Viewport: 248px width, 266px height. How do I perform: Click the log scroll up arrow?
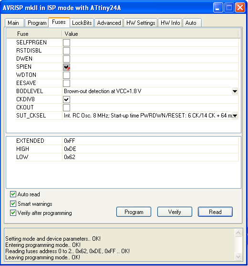238,233
